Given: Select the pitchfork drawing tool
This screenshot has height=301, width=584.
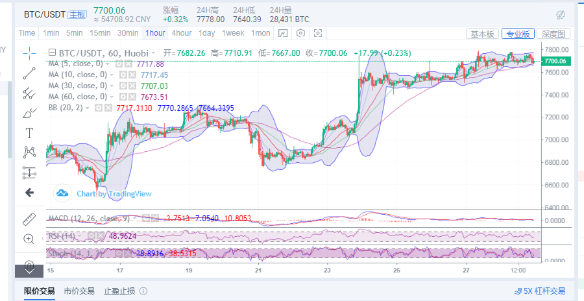Looking at the screenshot, I should pos(29,93).
